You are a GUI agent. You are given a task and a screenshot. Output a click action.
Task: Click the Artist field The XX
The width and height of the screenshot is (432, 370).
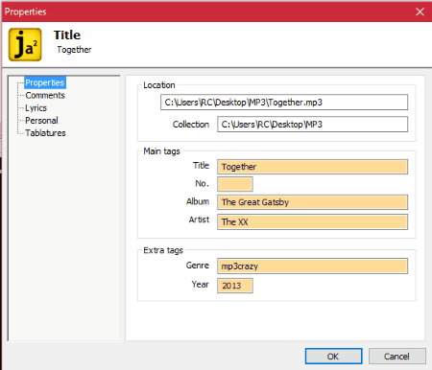click(x=313, y=221)
